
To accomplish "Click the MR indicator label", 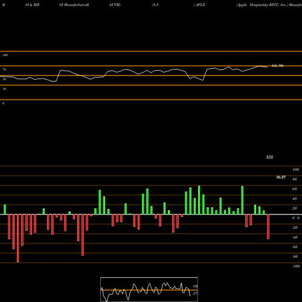I will [269, 157].
